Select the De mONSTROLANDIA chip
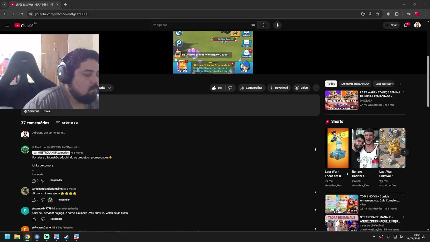Image resolution: width=430 pixels, height=242 pixels. click(355, 84)
